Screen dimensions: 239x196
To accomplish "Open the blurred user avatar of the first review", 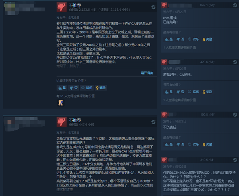I will click(10, 8).
